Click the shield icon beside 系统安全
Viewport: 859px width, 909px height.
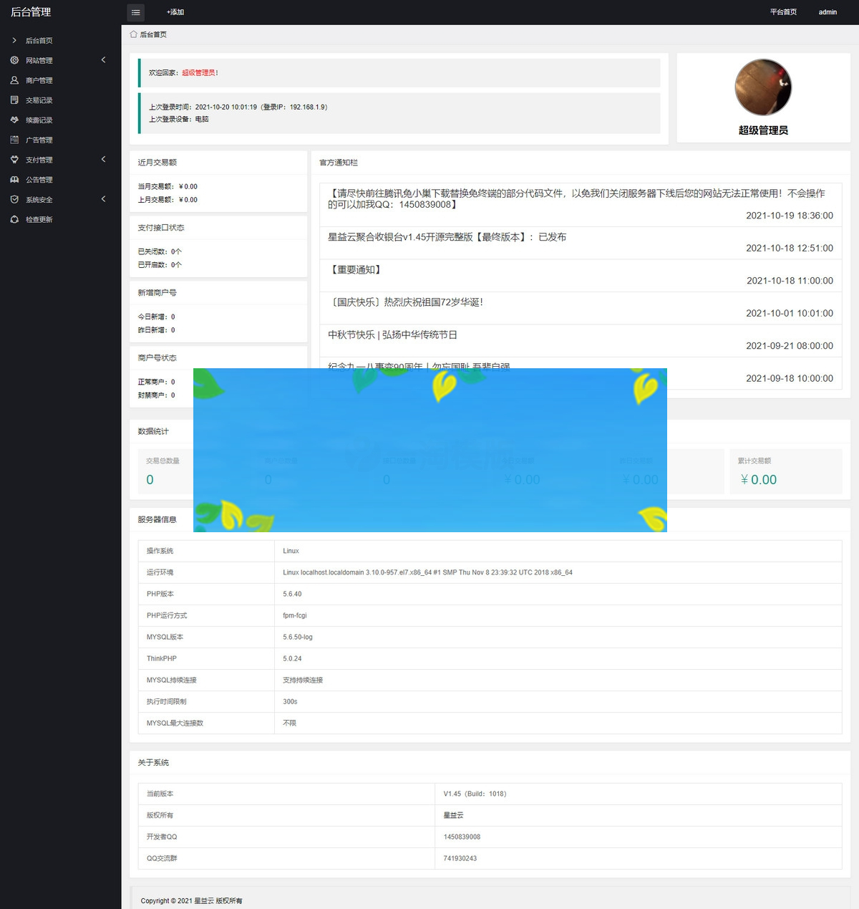(14, 199)
